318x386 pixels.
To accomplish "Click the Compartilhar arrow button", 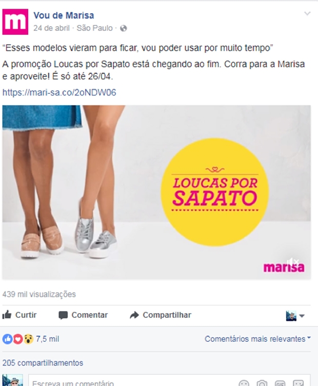I will point(161,315).
